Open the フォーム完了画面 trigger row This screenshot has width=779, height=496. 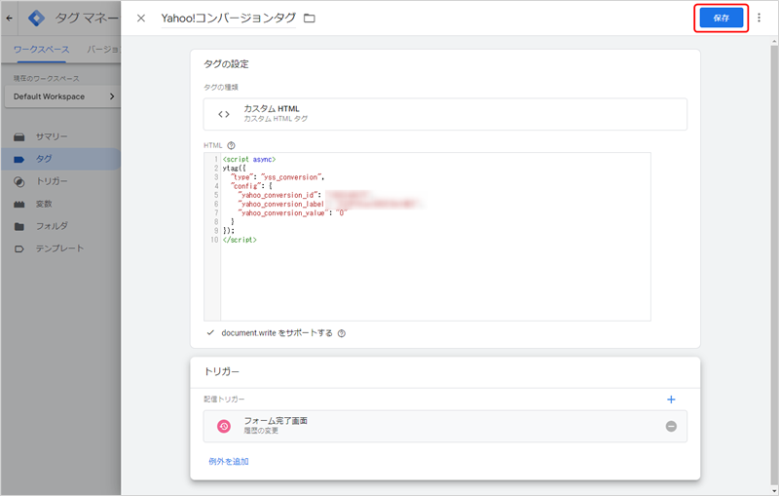click(x=445, y=427)
